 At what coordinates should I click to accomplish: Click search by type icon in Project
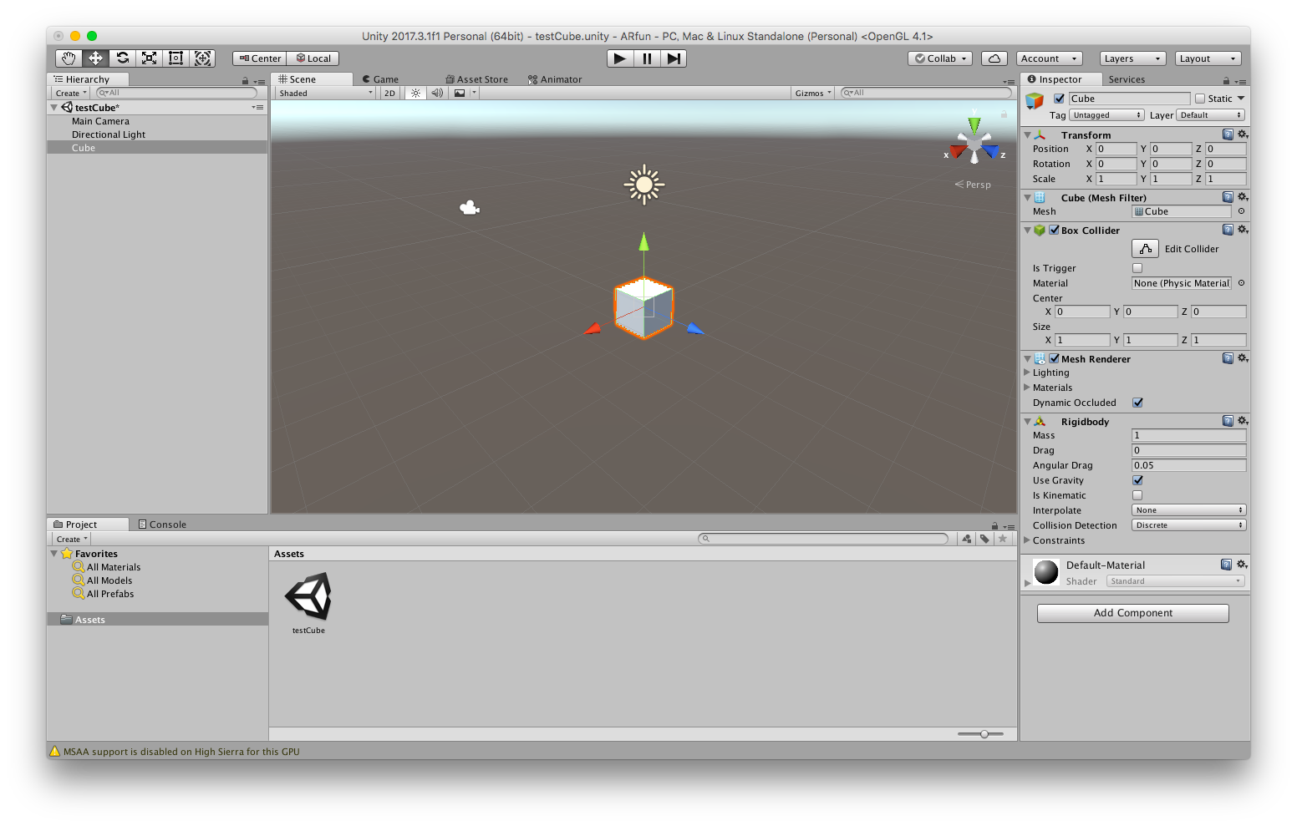tap(967, 539)
